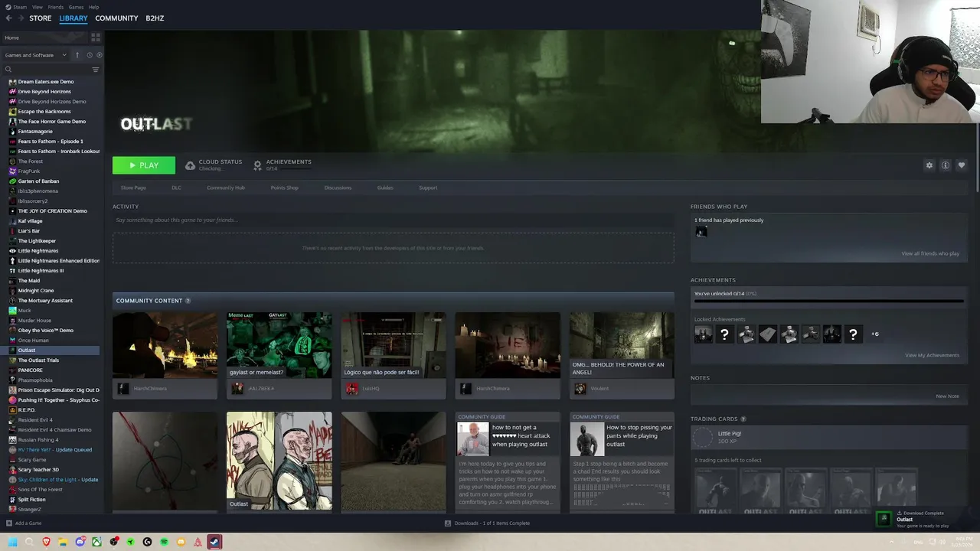Open Community Content help question mark
This screenshot has height=551, width=980.
pyautogui.click(x=188, y=301)
